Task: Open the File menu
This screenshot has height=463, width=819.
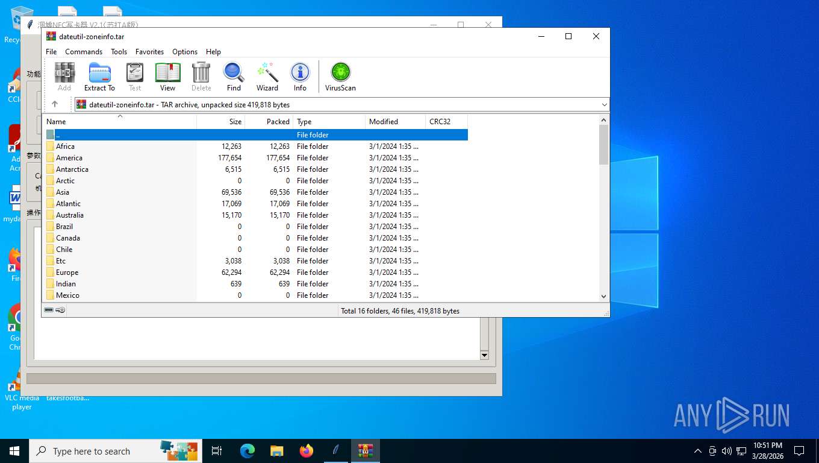Action: coord(51,52)
